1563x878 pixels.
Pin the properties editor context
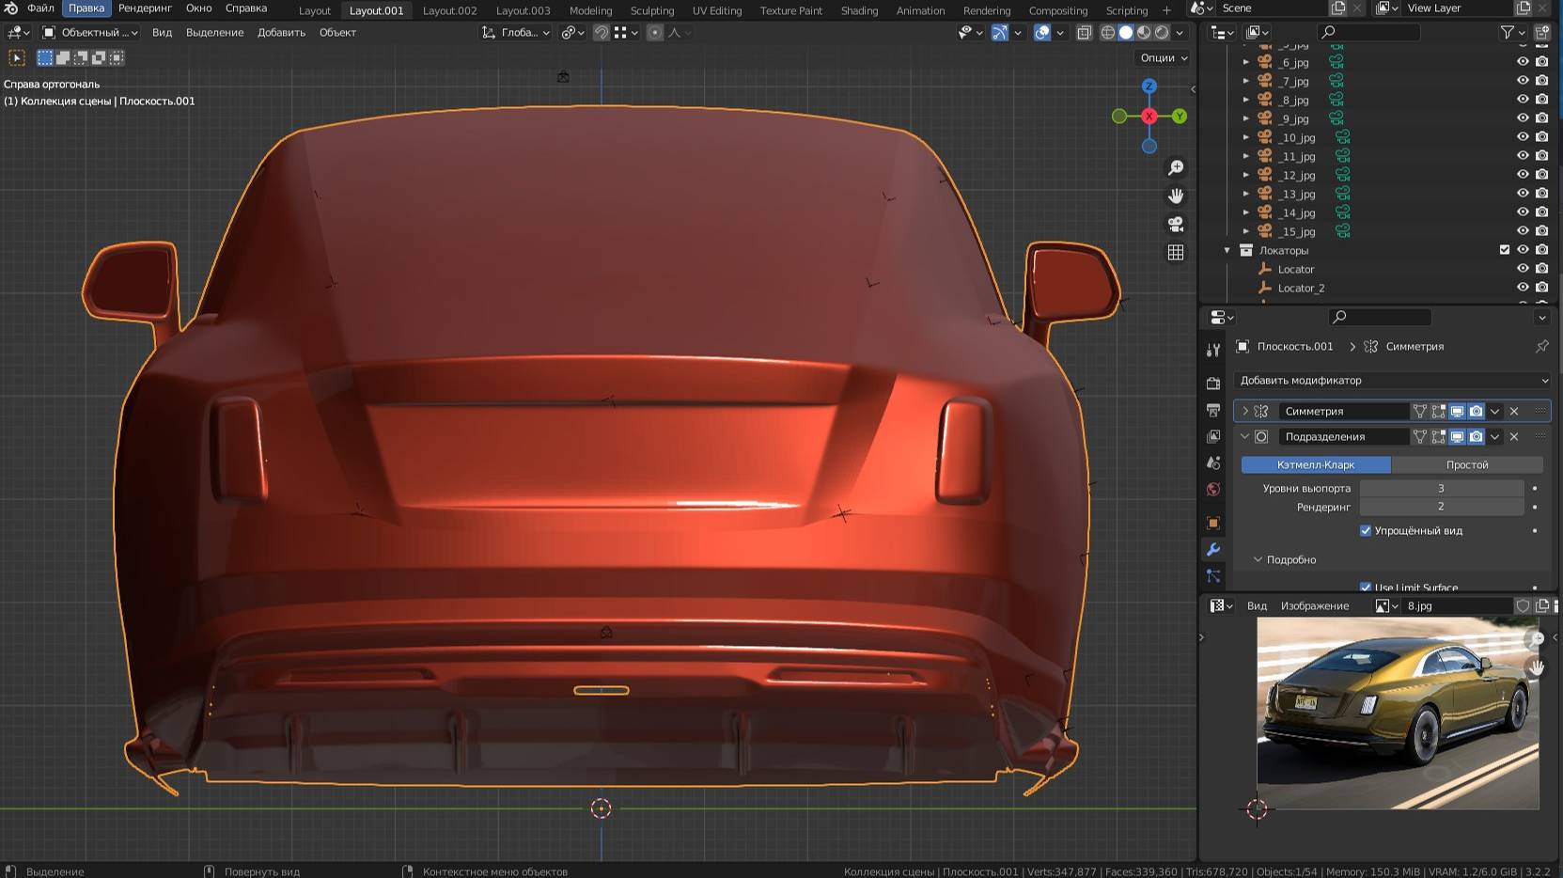(x=1541, y=346)
